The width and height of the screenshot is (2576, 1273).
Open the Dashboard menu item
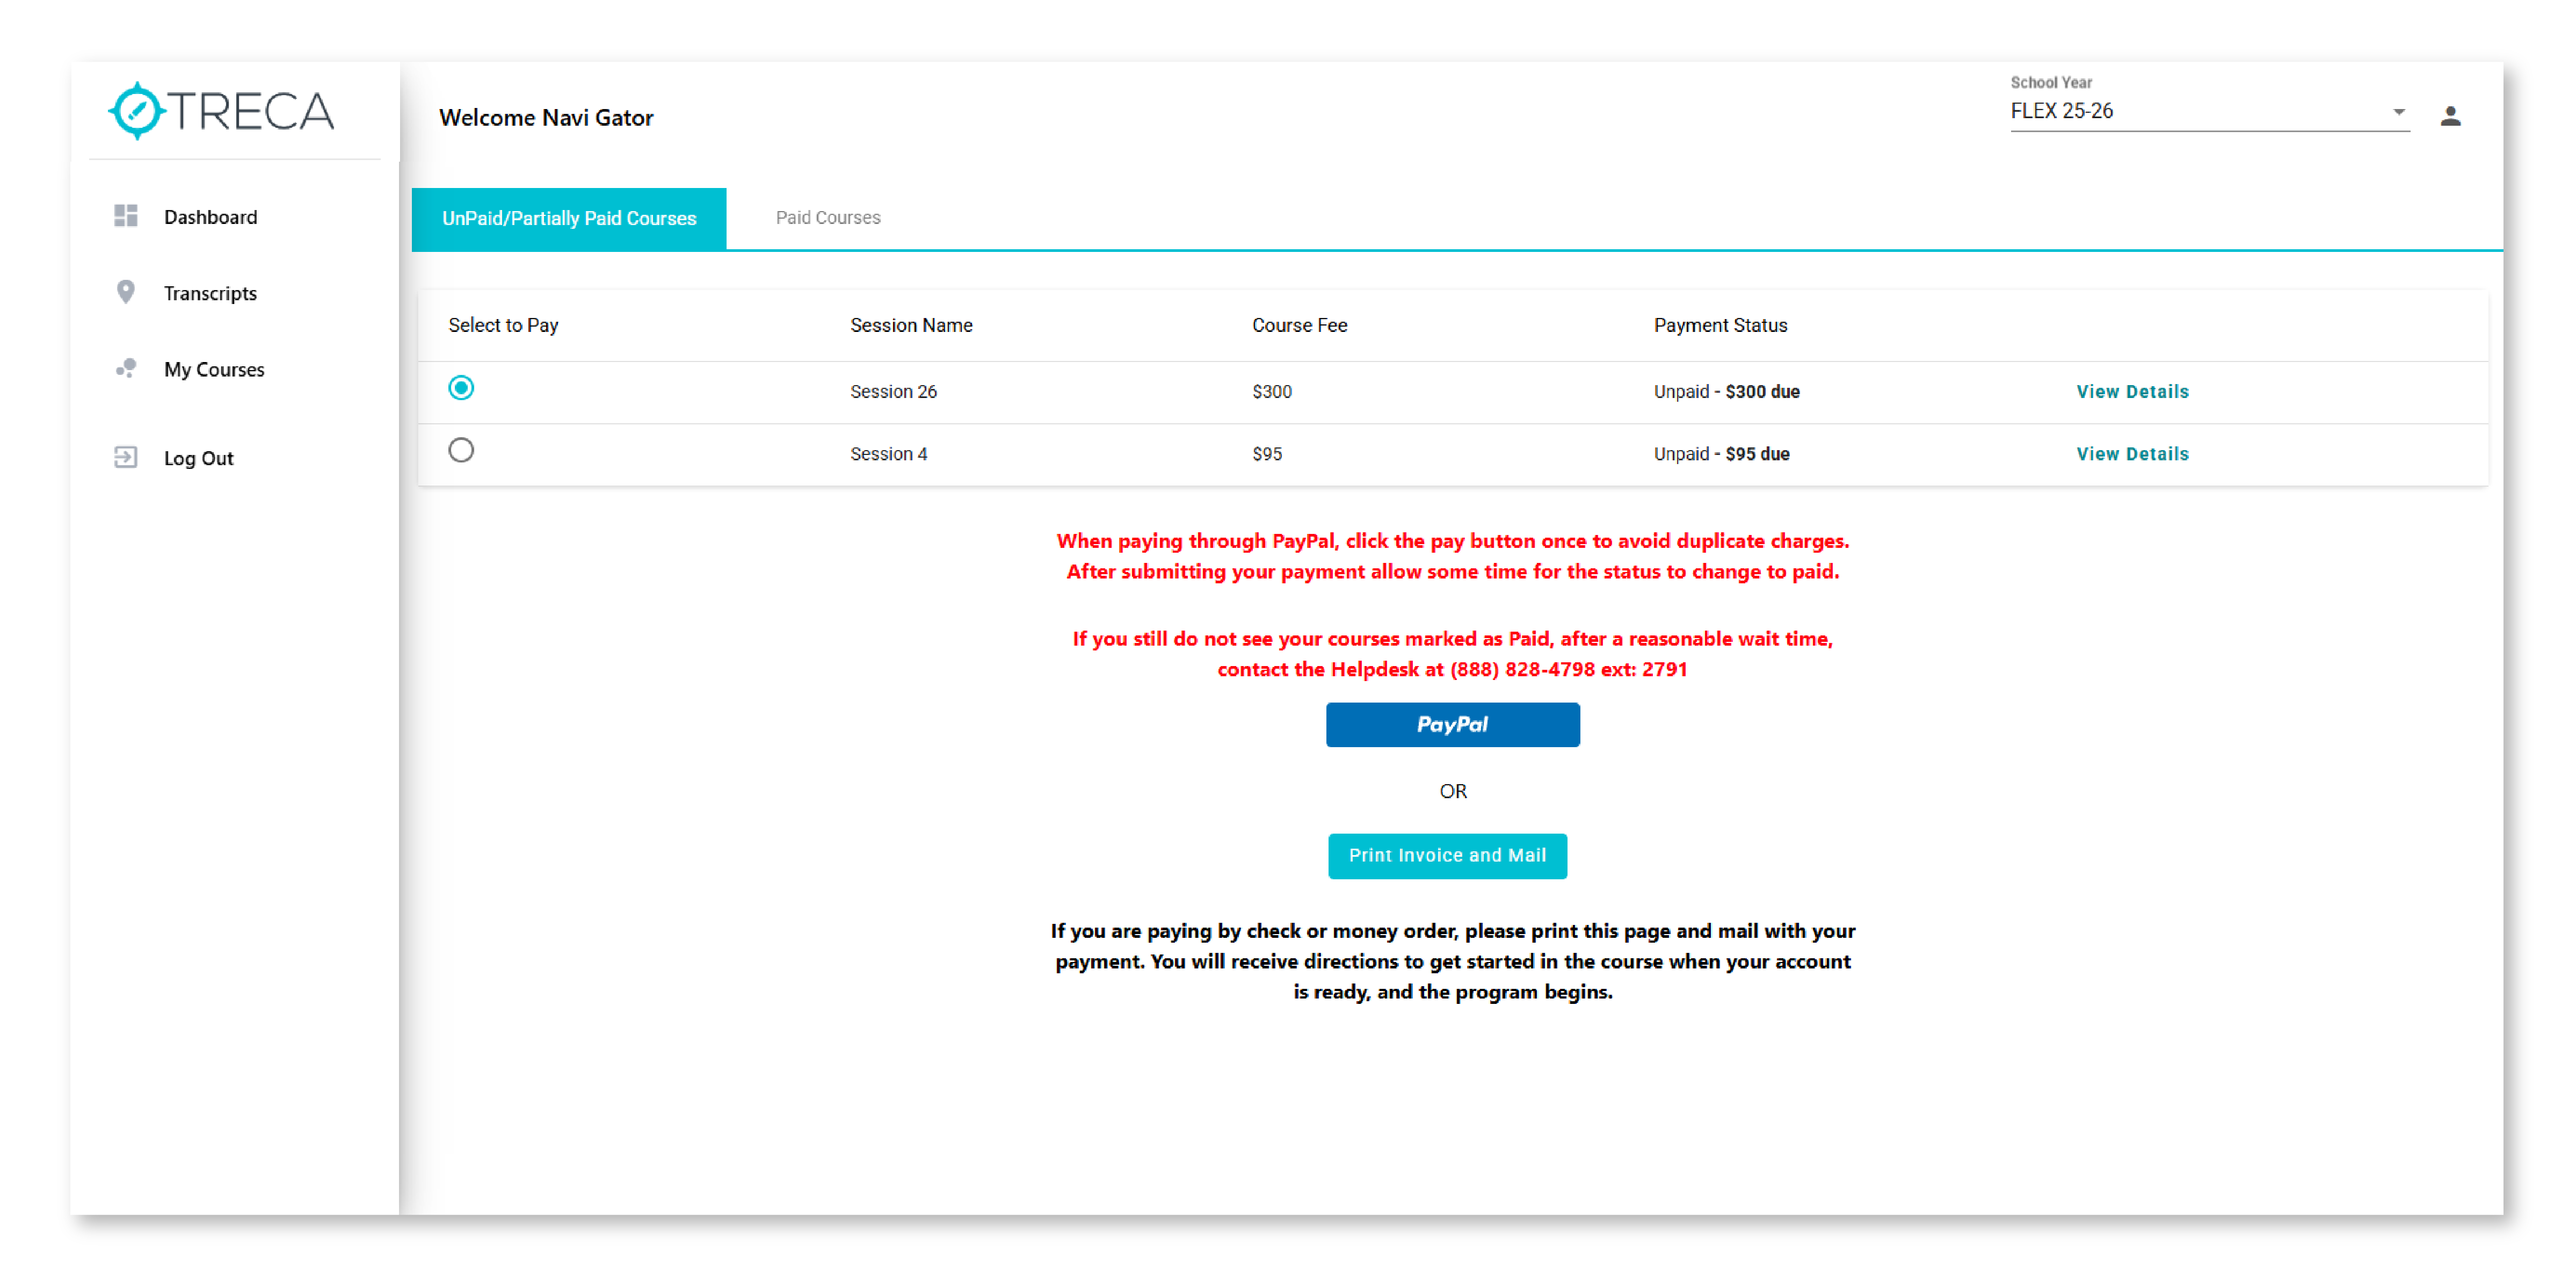(x=210, y=217)
